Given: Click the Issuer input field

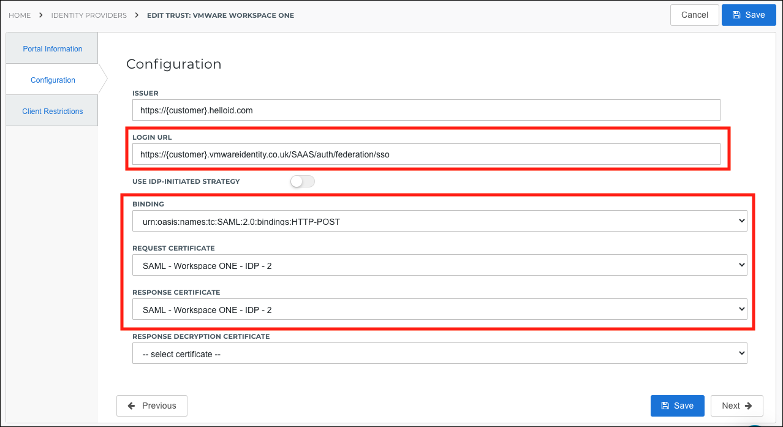Looking at the screenshot, I should pyautogui.click(x=426, y=110).
